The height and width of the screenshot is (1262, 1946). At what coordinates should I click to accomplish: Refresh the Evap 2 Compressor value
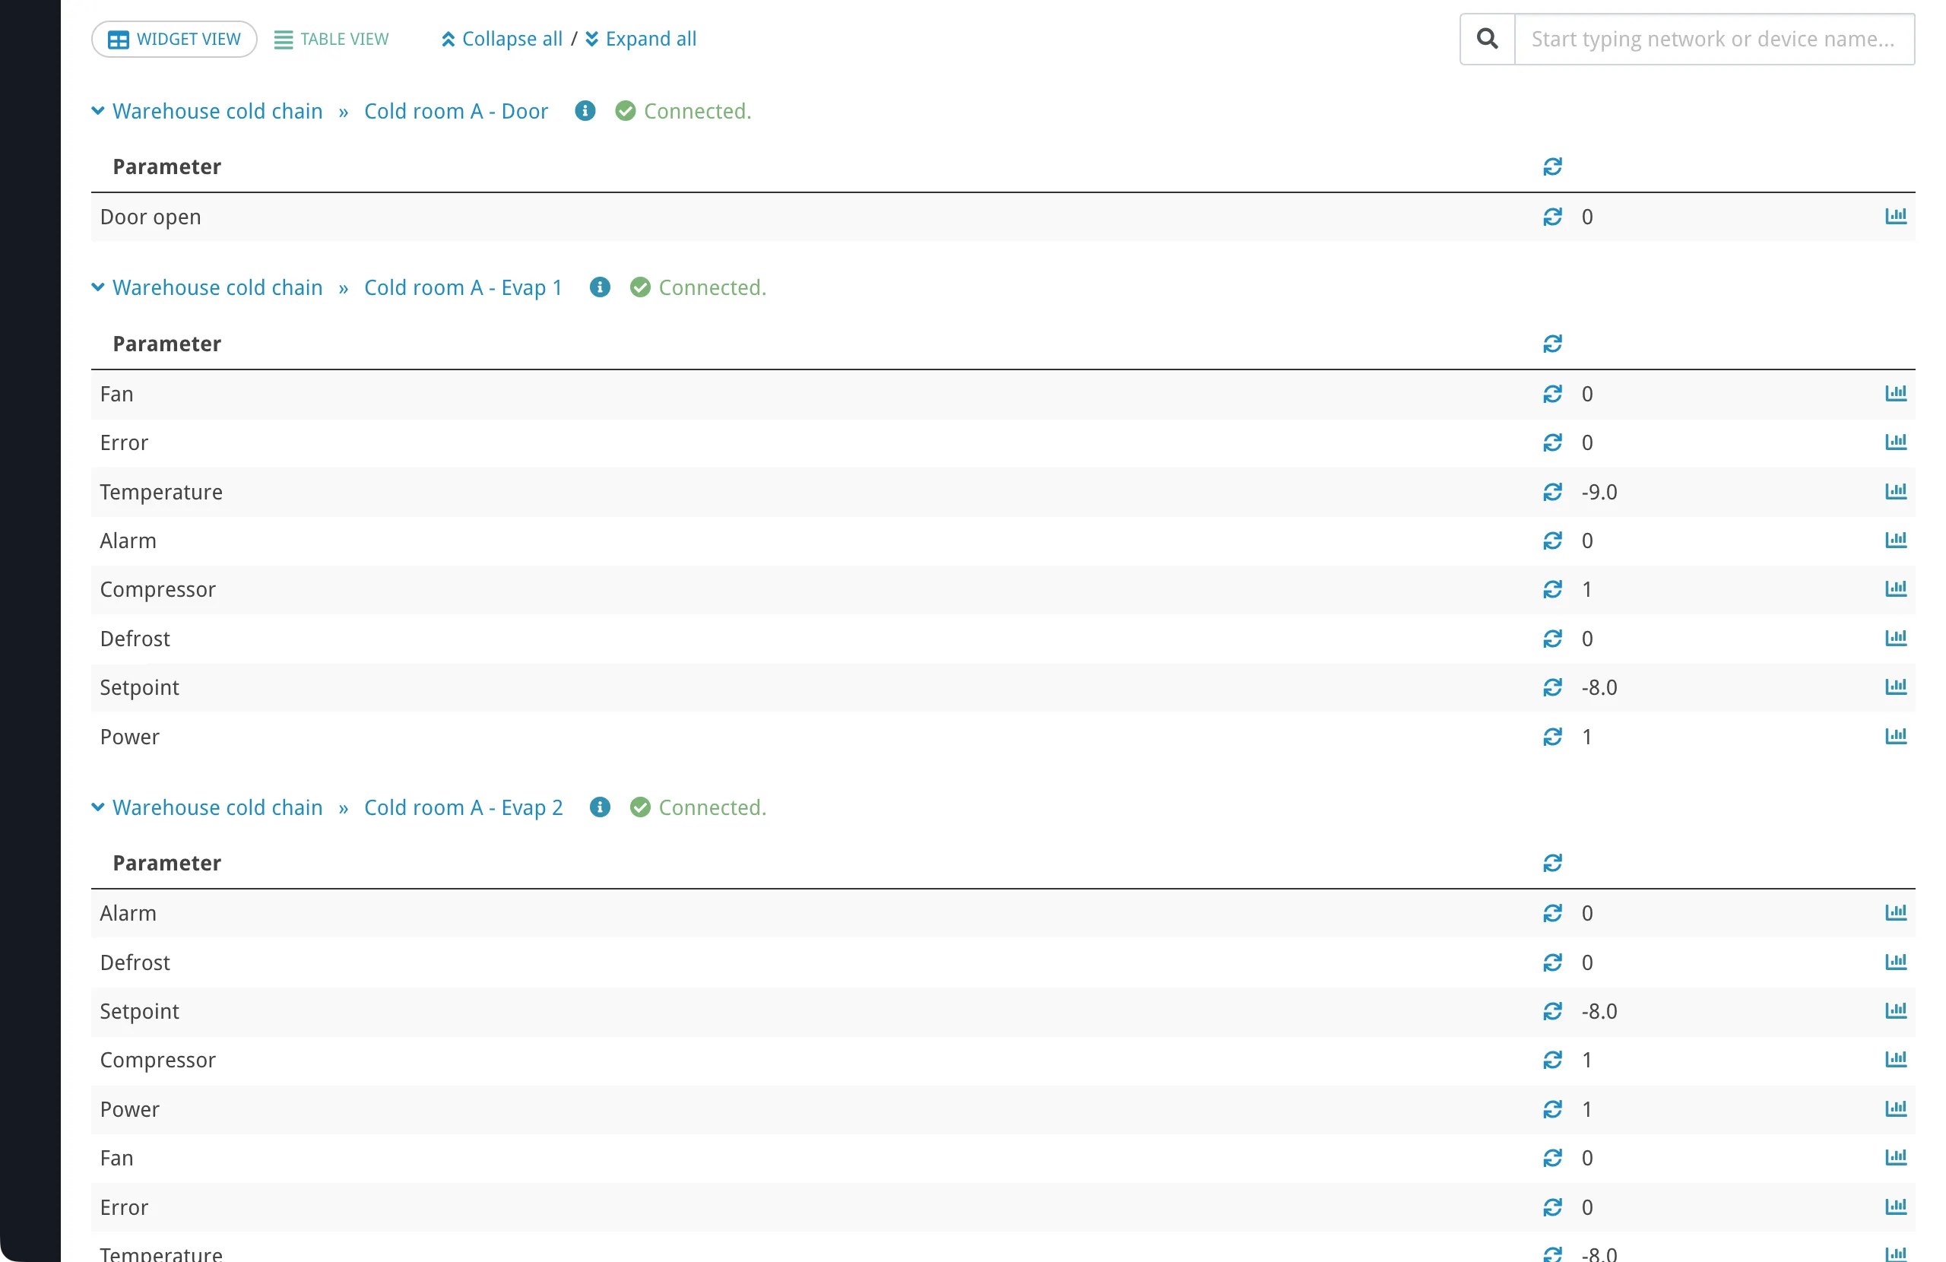coord(1552,1060)
